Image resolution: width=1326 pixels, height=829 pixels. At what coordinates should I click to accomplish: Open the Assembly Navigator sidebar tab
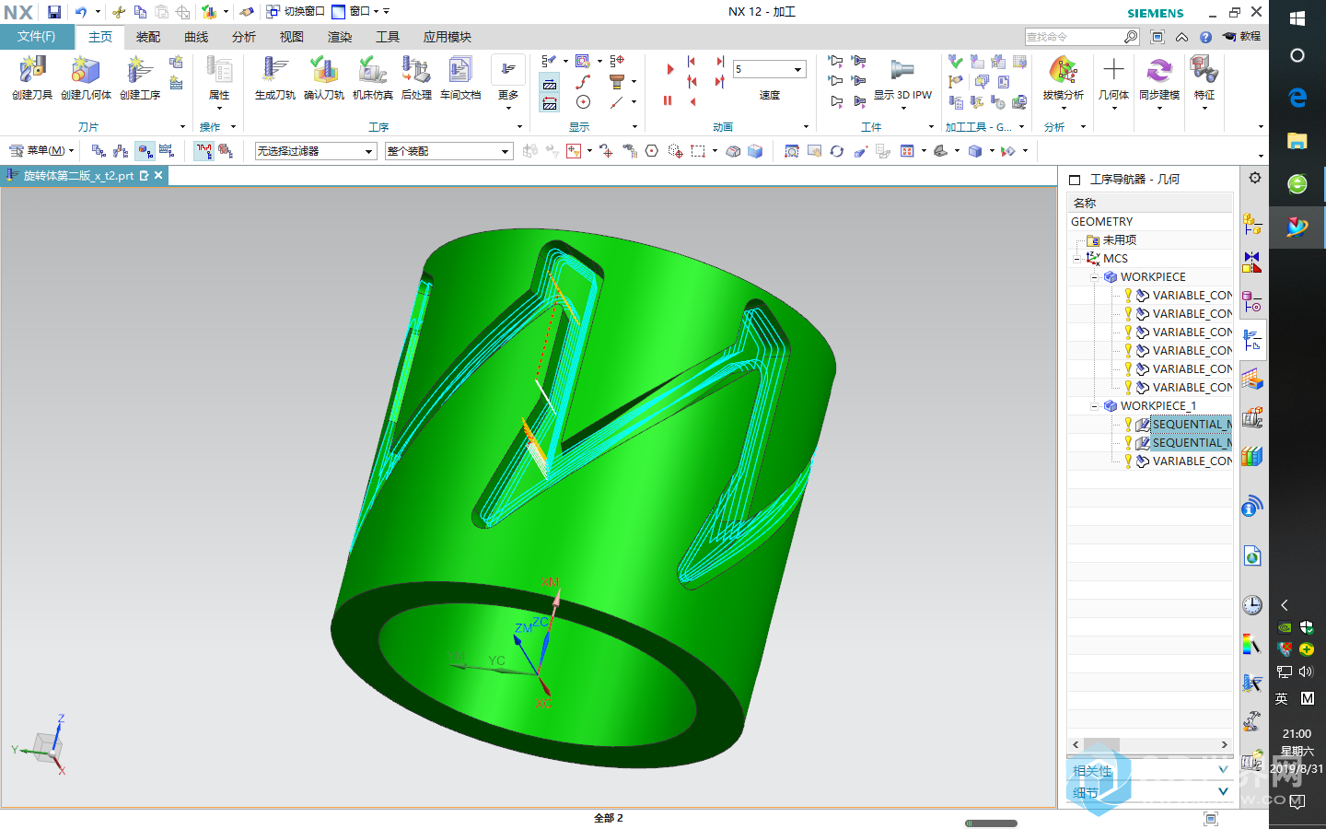pyautogui.click(x=1252, y=224)
